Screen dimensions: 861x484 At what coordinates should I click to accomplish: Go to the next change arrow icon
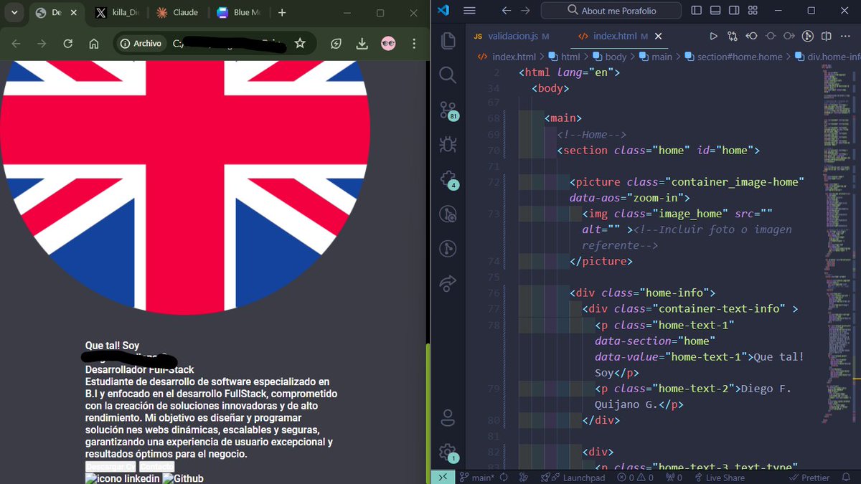[x=789, y=36]
